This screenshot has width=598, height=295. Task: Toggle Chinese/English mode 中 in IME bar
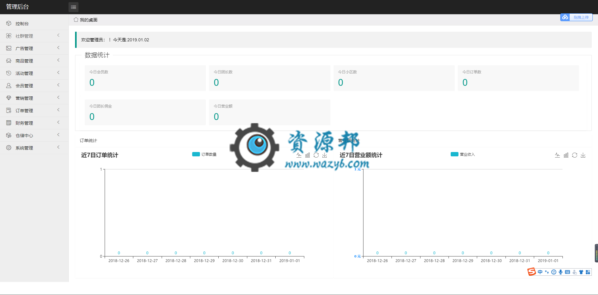(x=540, y=272)
